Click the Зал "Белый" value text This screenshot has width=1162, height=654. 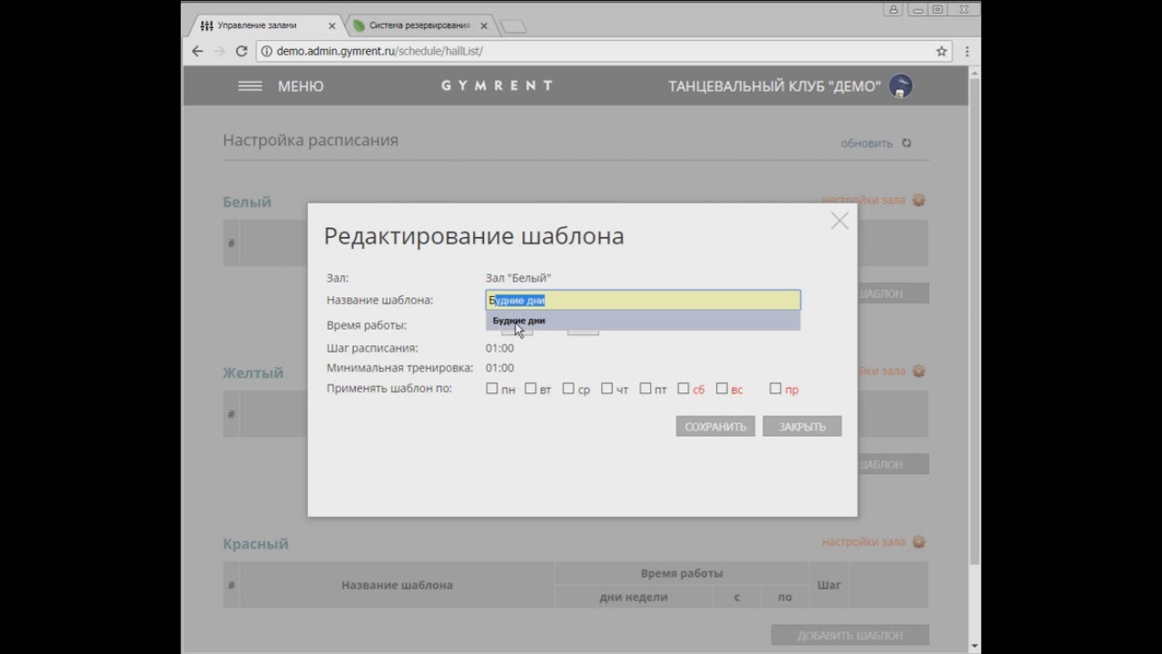pyautogui.click(x=518, y=278)
